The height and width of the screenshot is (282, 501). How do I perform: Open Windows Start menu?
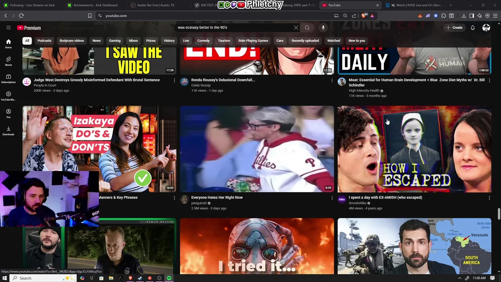(x=5, y=278)
